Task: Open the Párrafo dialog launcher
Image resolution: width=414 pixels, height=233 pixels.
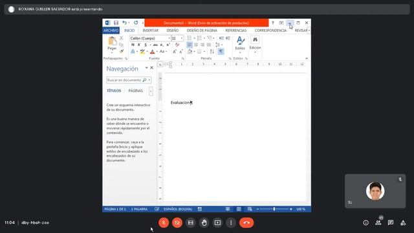Action: (230, 58)
